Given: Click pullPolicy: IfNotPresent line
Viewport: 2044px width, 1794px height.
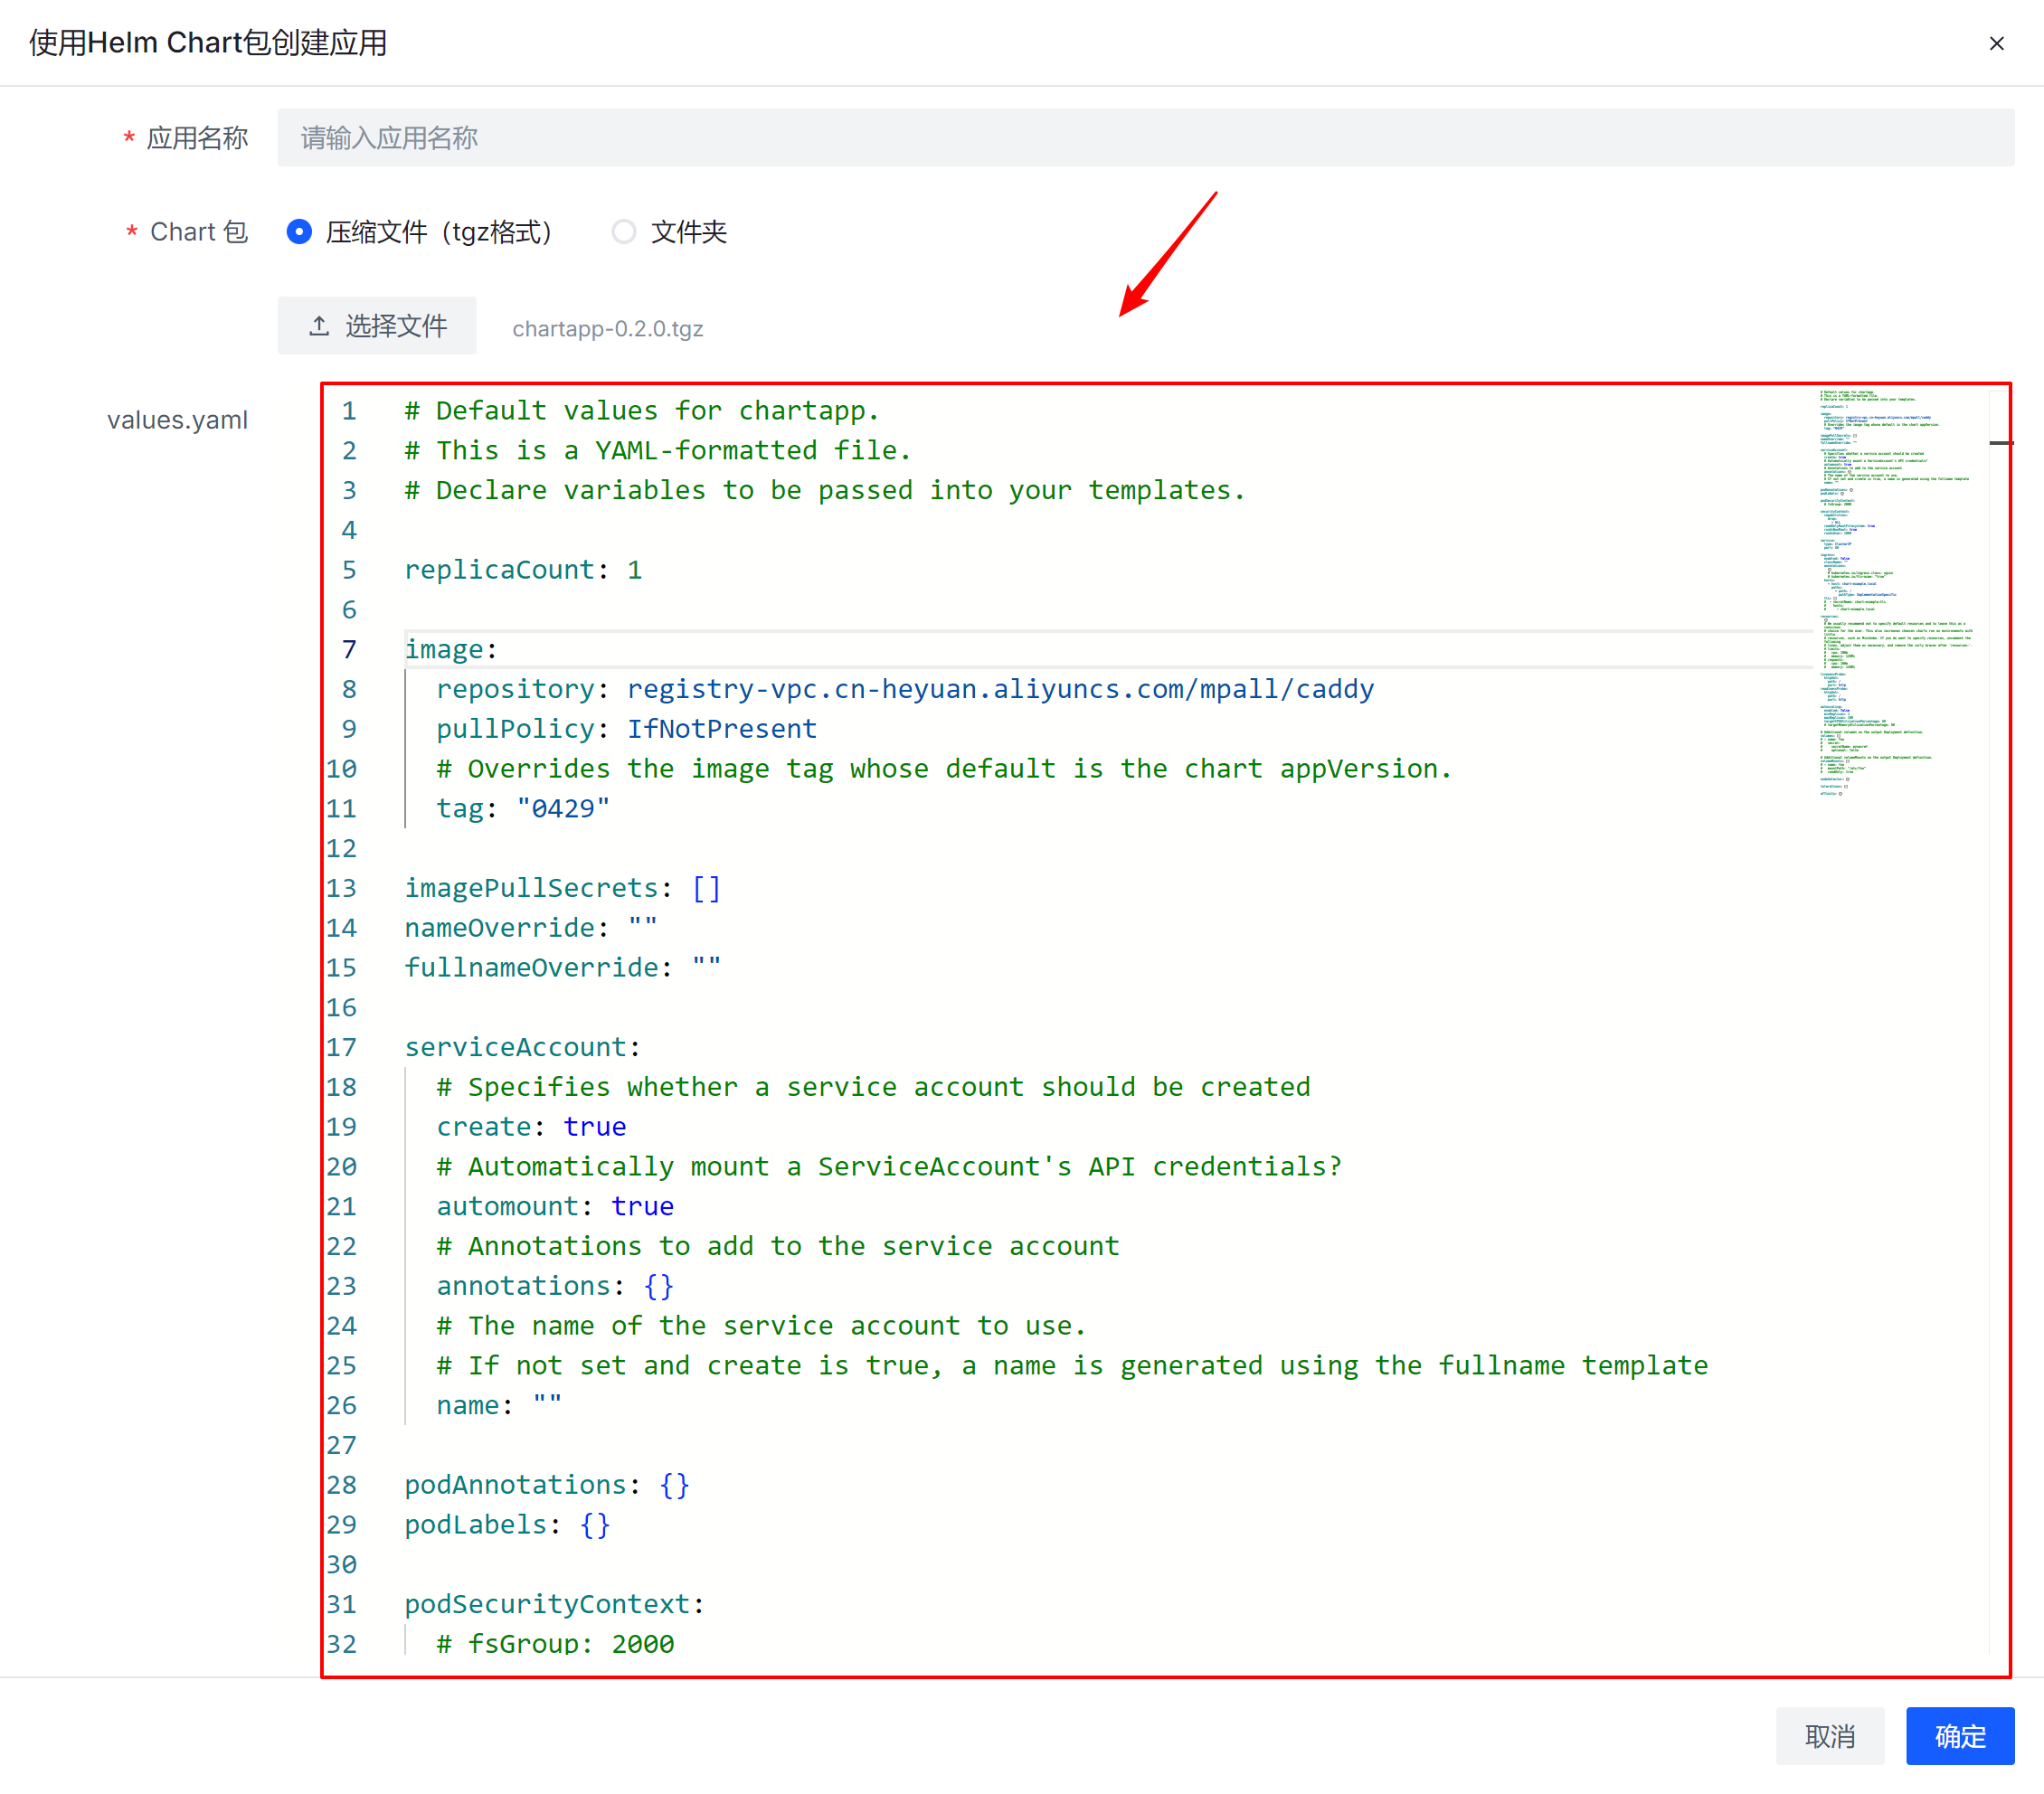Looking at the screenshot, I should pos(626,729).
